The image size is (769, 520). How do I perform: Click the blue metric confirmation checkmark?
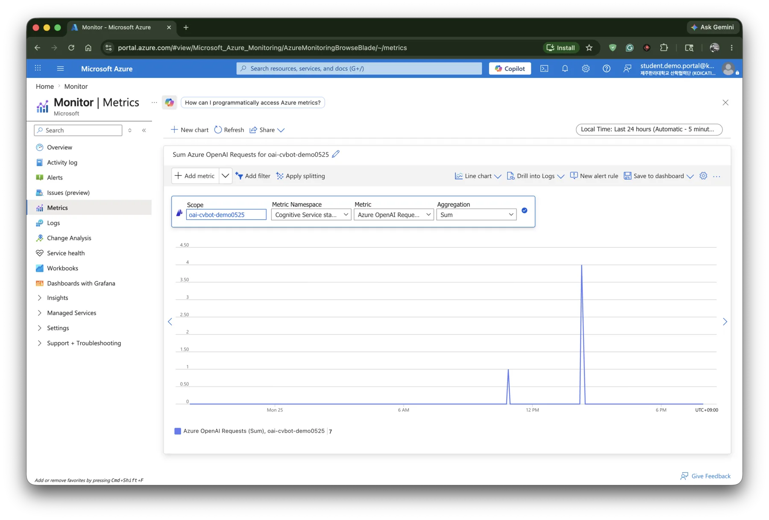pos(524,210)
